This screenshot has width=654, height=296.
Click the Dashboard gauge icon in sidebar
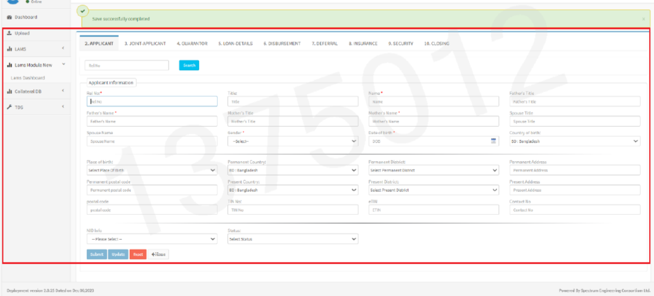pyautogui.click(x=9, y=17)
